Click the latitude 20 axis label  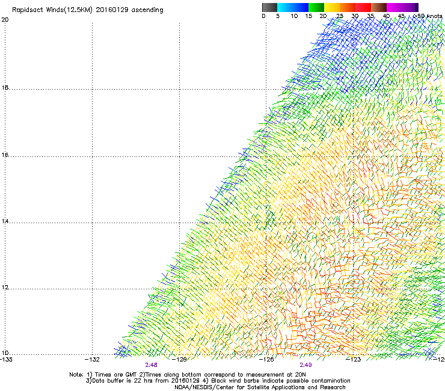[x=5, y=20]
